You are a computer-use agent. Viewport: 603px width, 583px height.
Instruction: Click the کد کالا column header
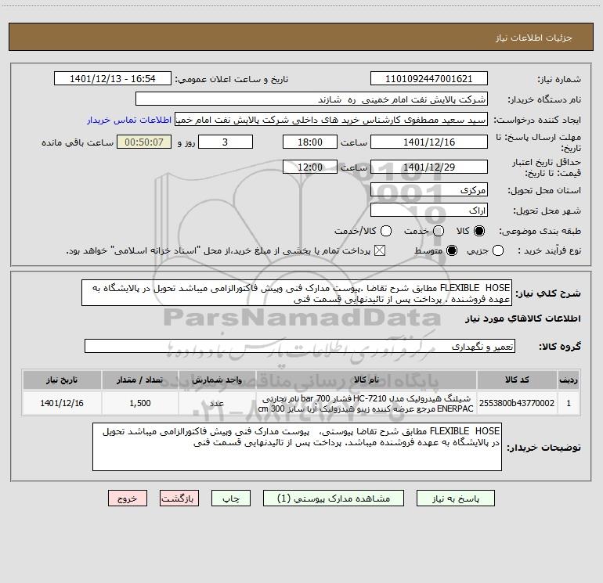click(x=517, y=380)
